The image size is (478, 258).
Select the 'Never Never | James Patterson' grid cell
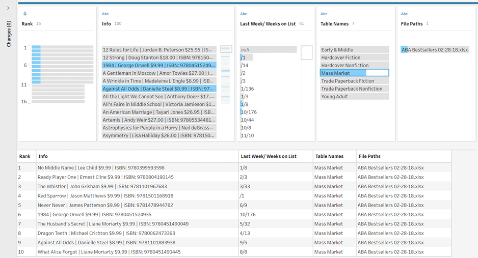click(x=137, y=205)
